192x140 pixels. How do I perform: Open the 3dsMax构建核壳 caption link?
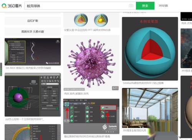[x=143, y=83]
